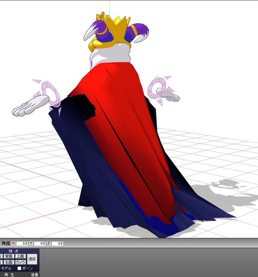This screenshot has height=277, width=258.
Task: Click the red X axis label
Action: (13, 243)
